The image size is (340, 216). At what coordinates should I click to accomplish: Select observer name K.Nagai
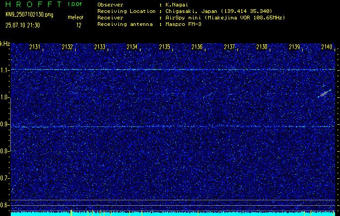click(177, 4)
